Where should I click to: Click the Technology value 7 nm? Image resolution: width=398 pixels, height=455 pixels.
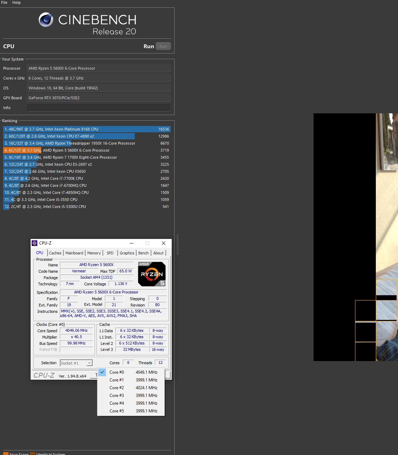tap(70, 284)
